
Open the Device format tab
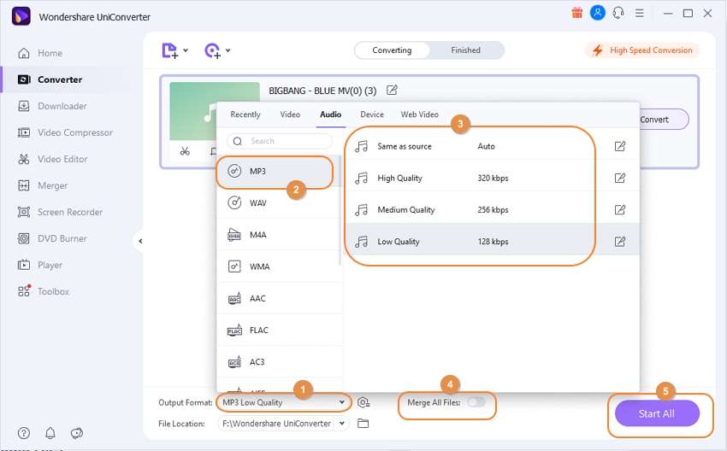pos(372,114)
